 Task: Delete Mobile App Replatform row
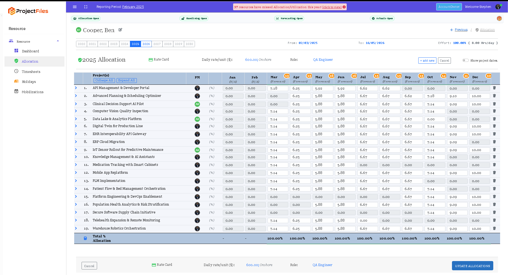494,173
